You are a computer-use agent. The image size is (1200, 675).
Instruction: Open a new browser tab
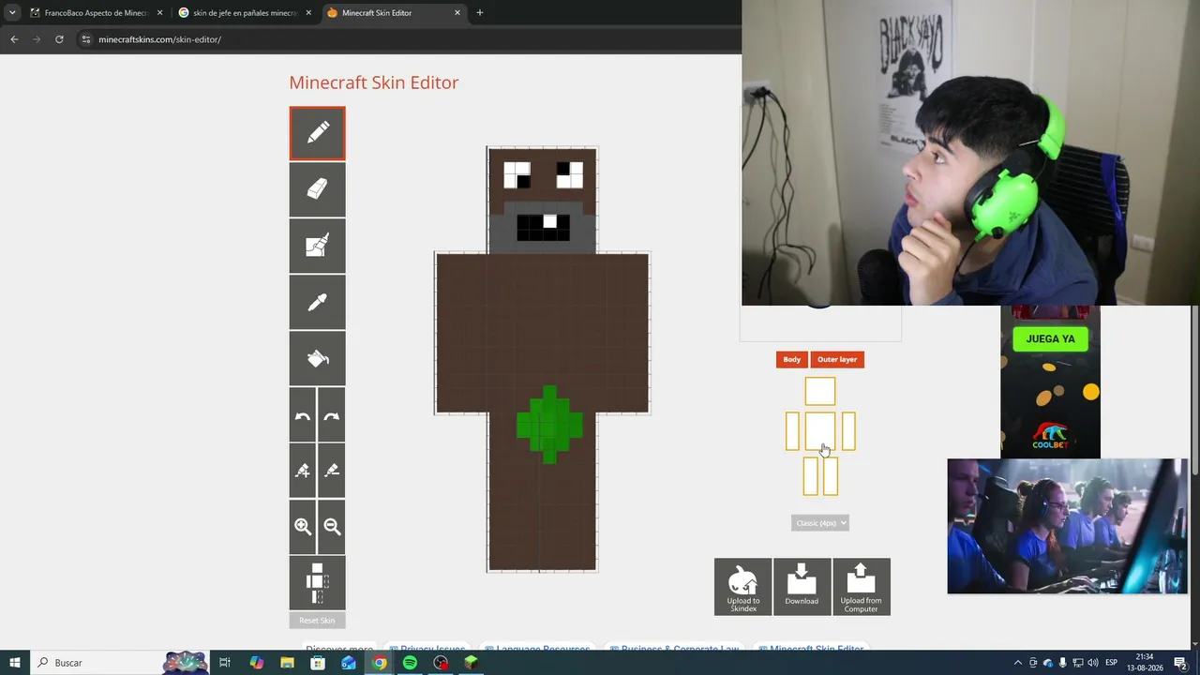point(480,13)
